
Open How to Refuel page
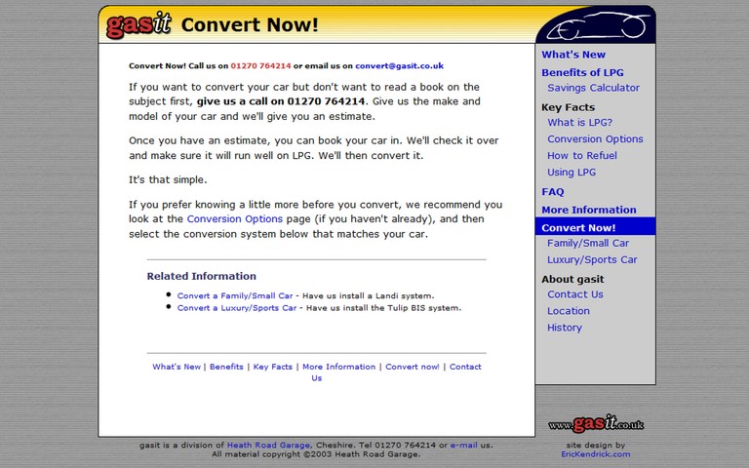tap(582, 156)
